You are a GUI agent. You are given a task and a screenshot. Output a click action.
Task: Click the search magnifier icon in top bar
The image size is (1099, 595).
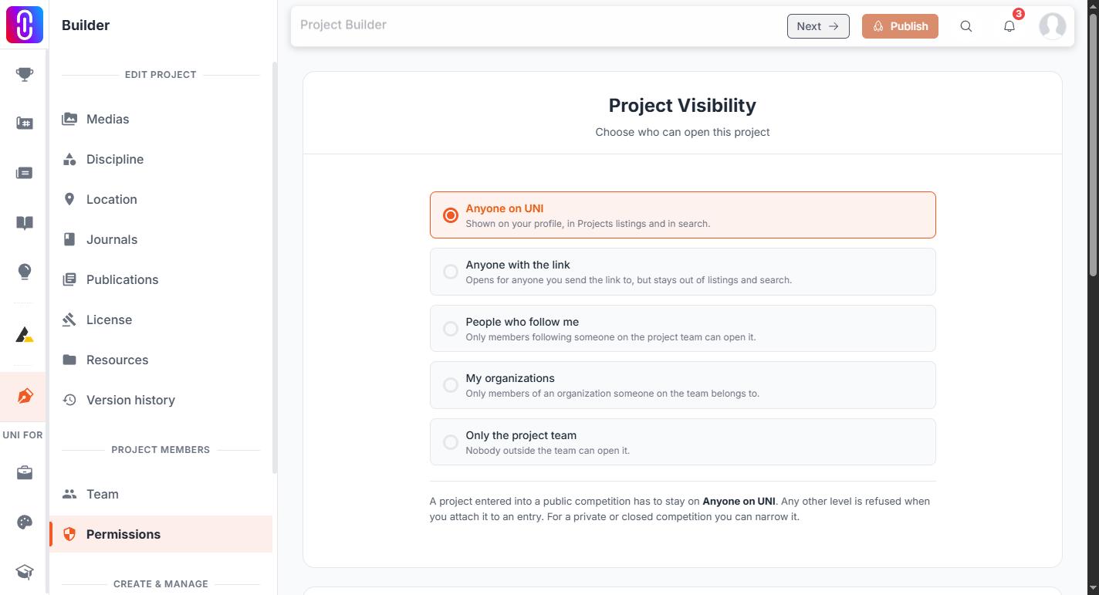click(x=966, y=26)
